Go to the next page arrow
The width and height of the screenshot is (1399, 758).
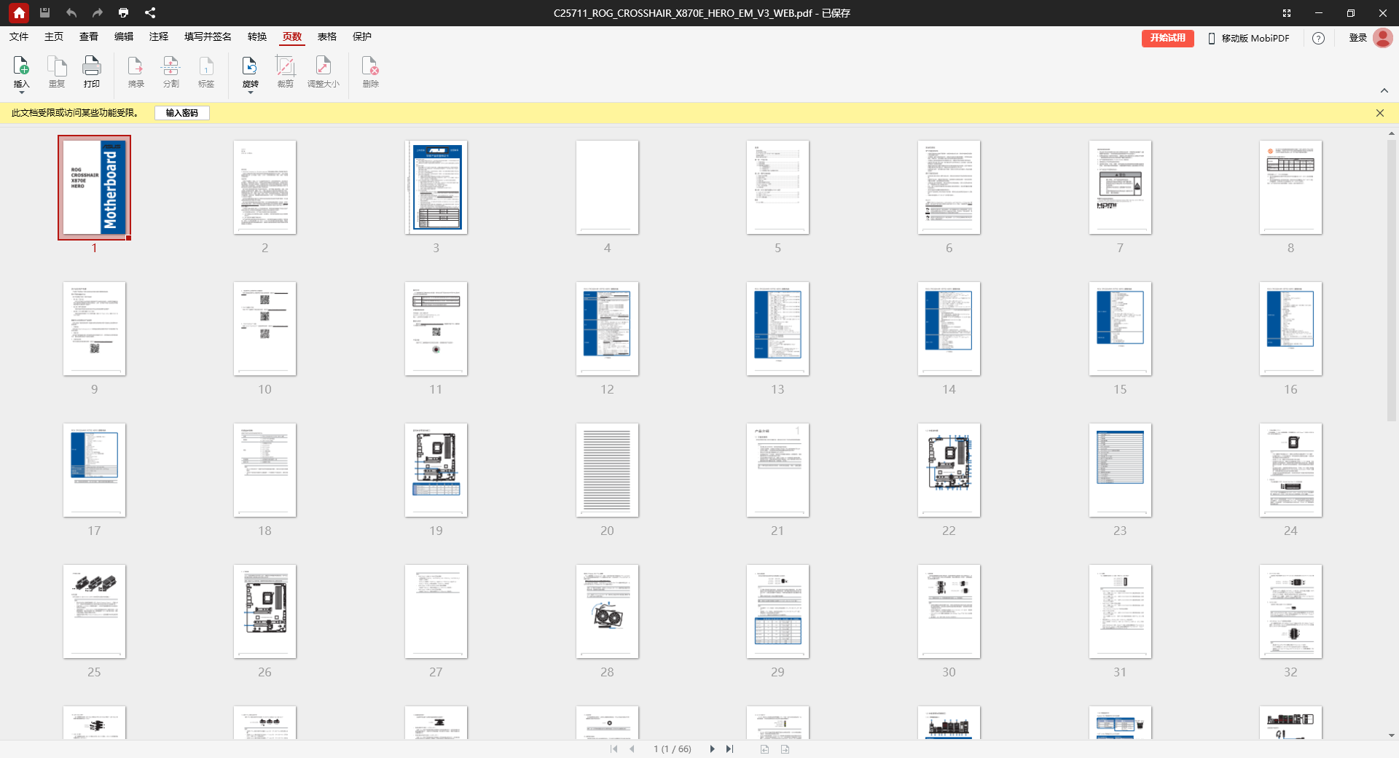(712, 749)
